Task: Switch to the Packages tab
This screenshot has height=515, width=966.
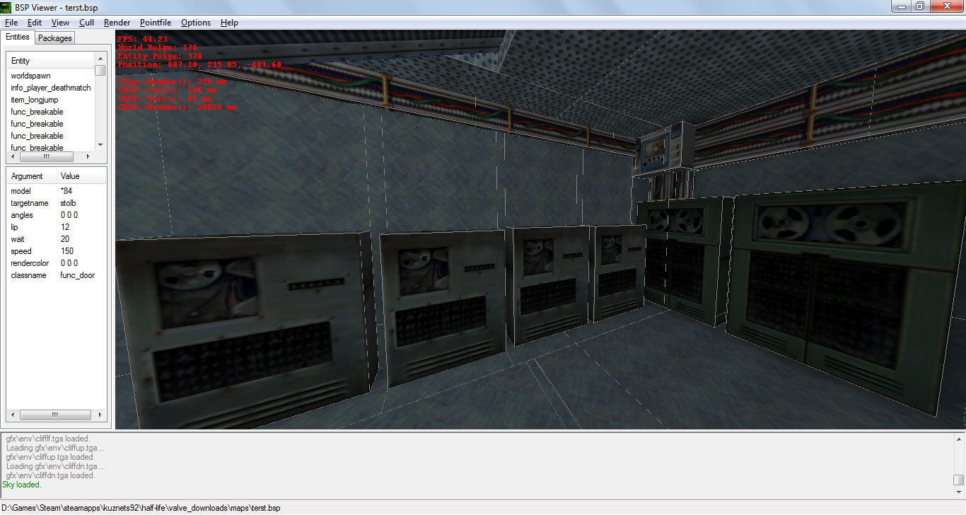Action: click(x=54, y=38)
